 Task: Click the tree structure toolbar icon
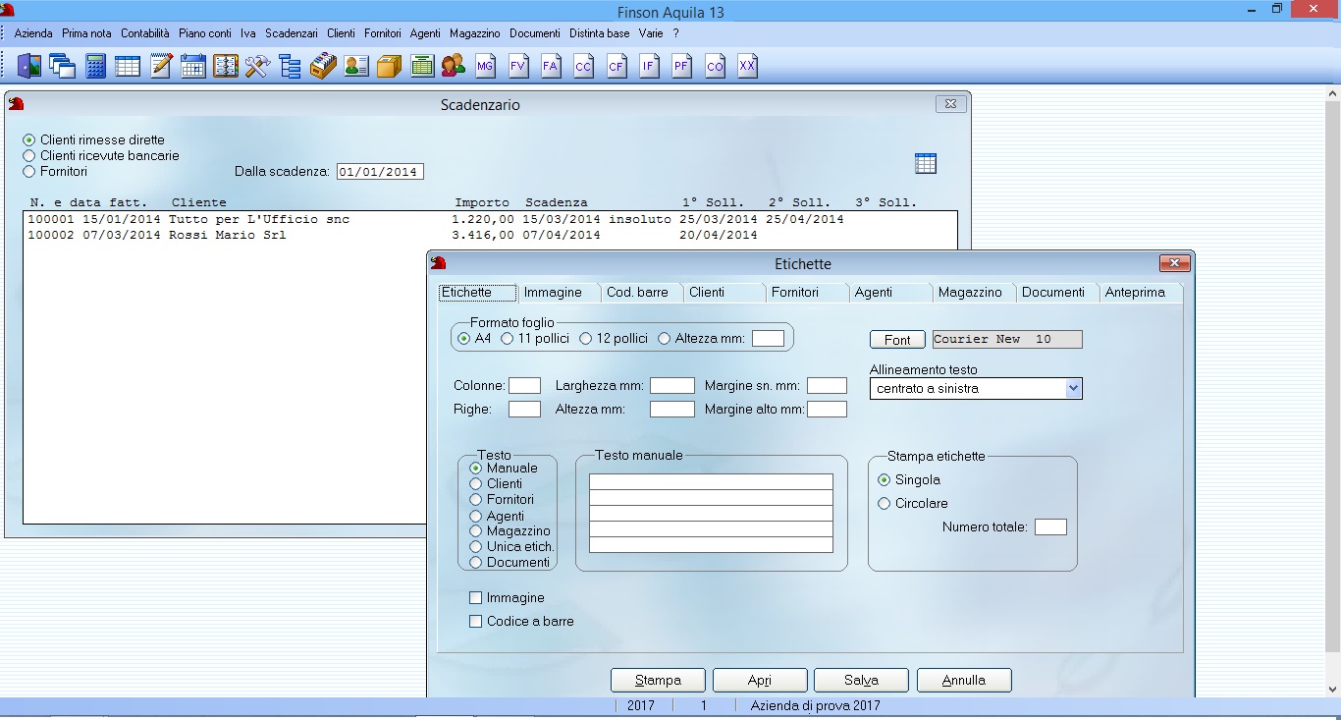tap(290, 66)
